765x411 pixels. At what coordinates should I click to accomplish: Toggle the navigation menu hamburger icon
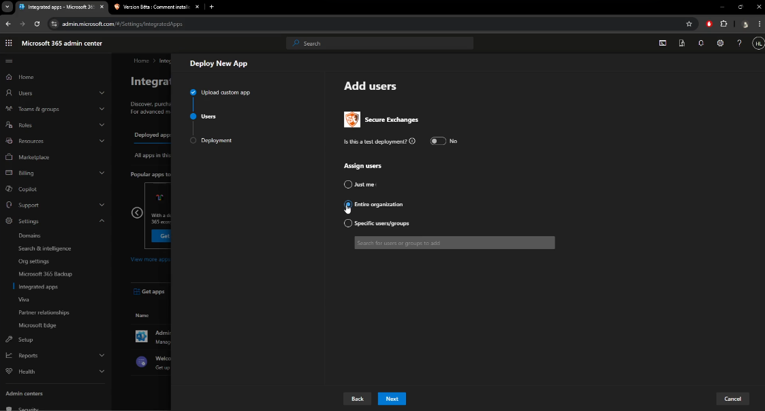[x=9, y=61]
